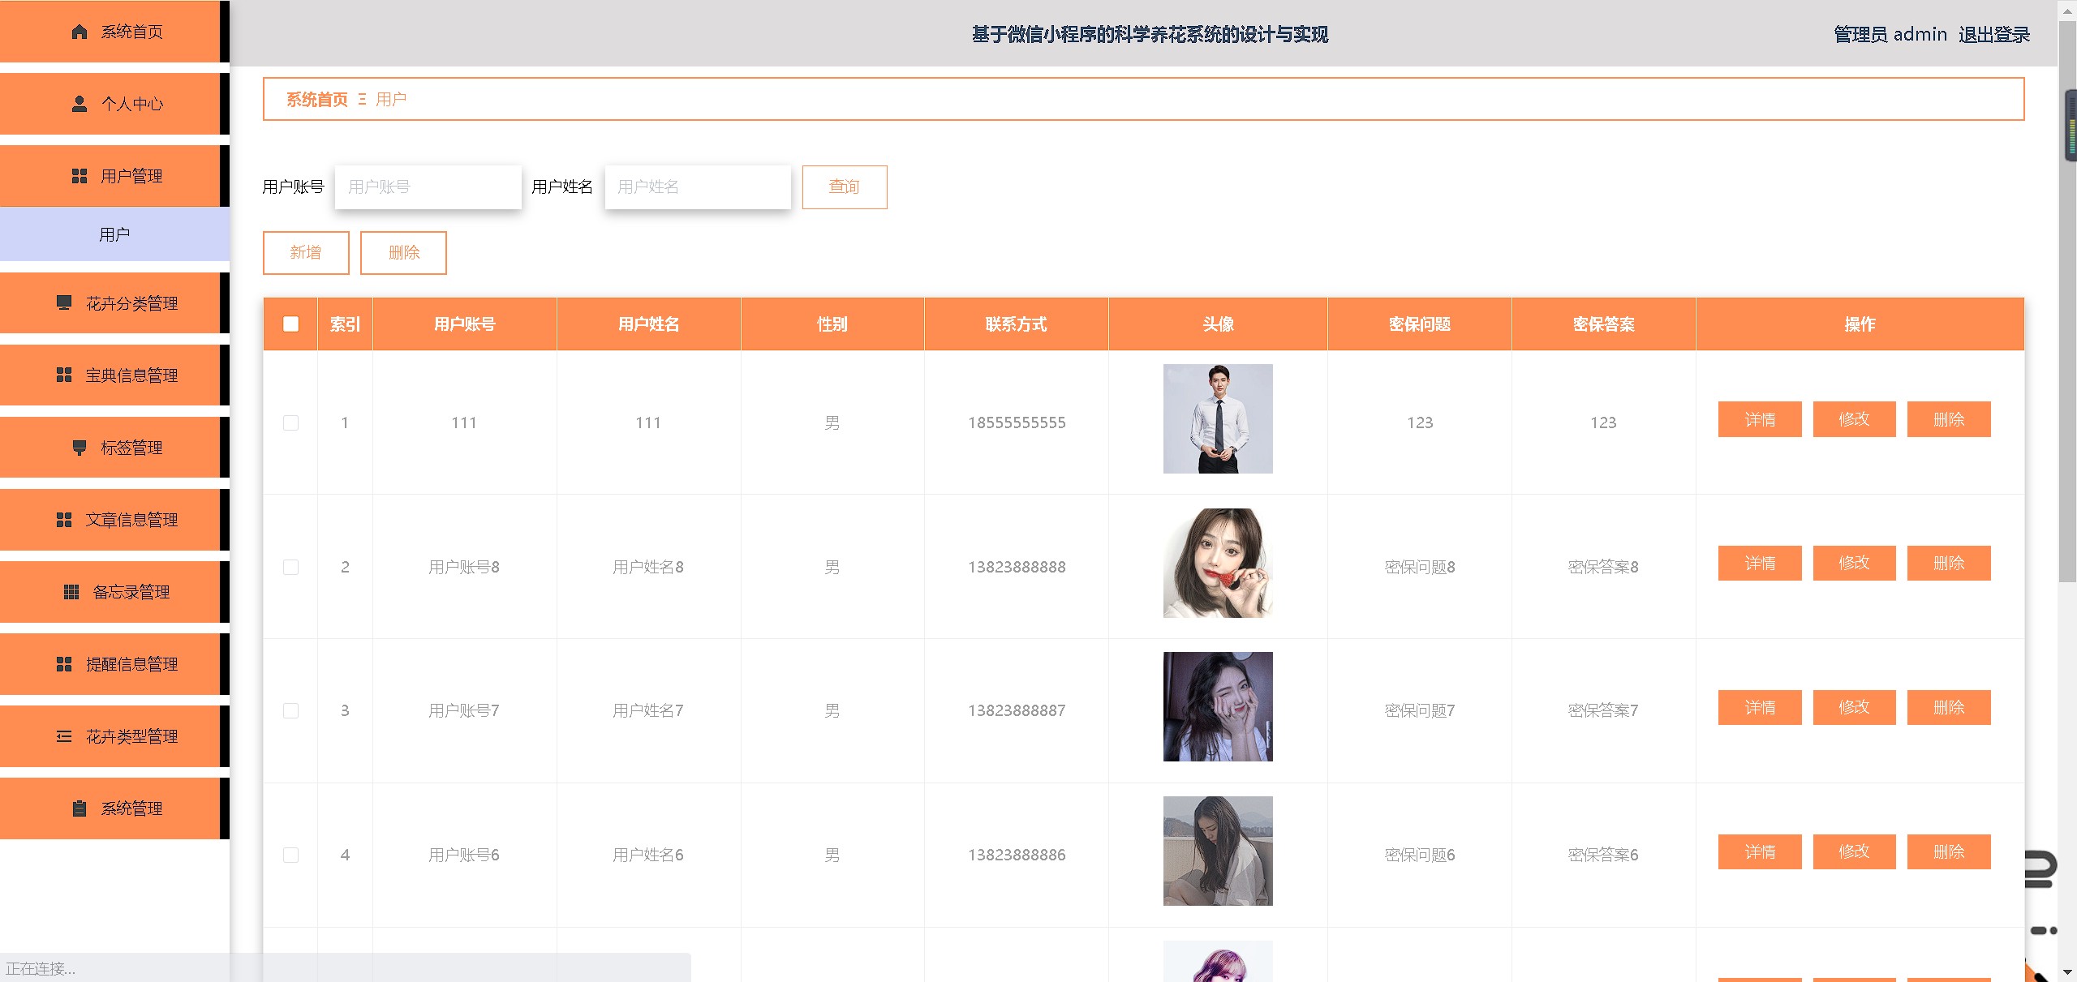Check the checkbox for 用户账号7 row
The height and width of the screenshot is (982, 2077).
click(x=290, y=710)
